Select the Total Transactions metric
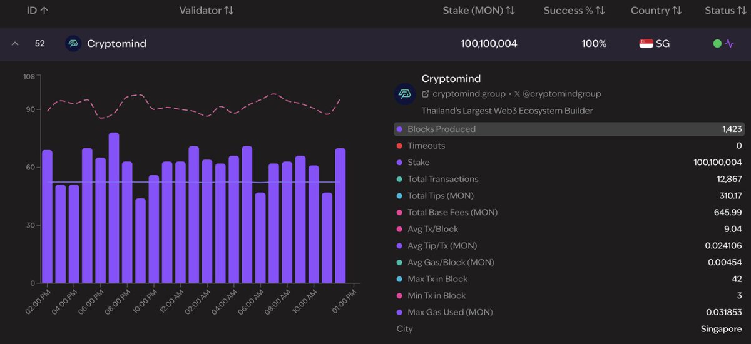Viewport: 751px width, 344px height. pos(569,179)
